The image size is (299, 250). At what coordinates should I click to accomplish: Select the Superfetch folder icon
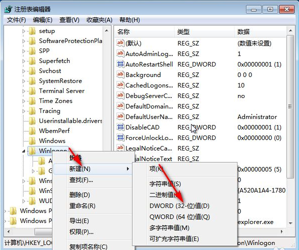click(x=32, y=61)
